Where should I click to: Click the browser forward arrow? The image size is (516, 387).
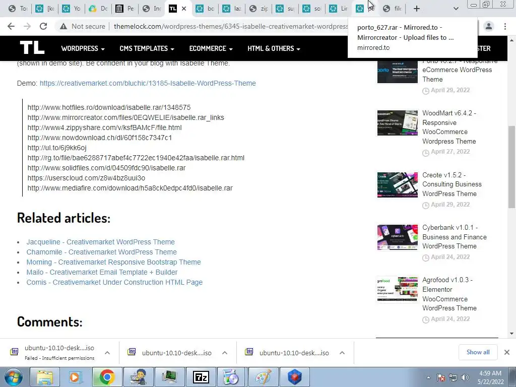27,26
